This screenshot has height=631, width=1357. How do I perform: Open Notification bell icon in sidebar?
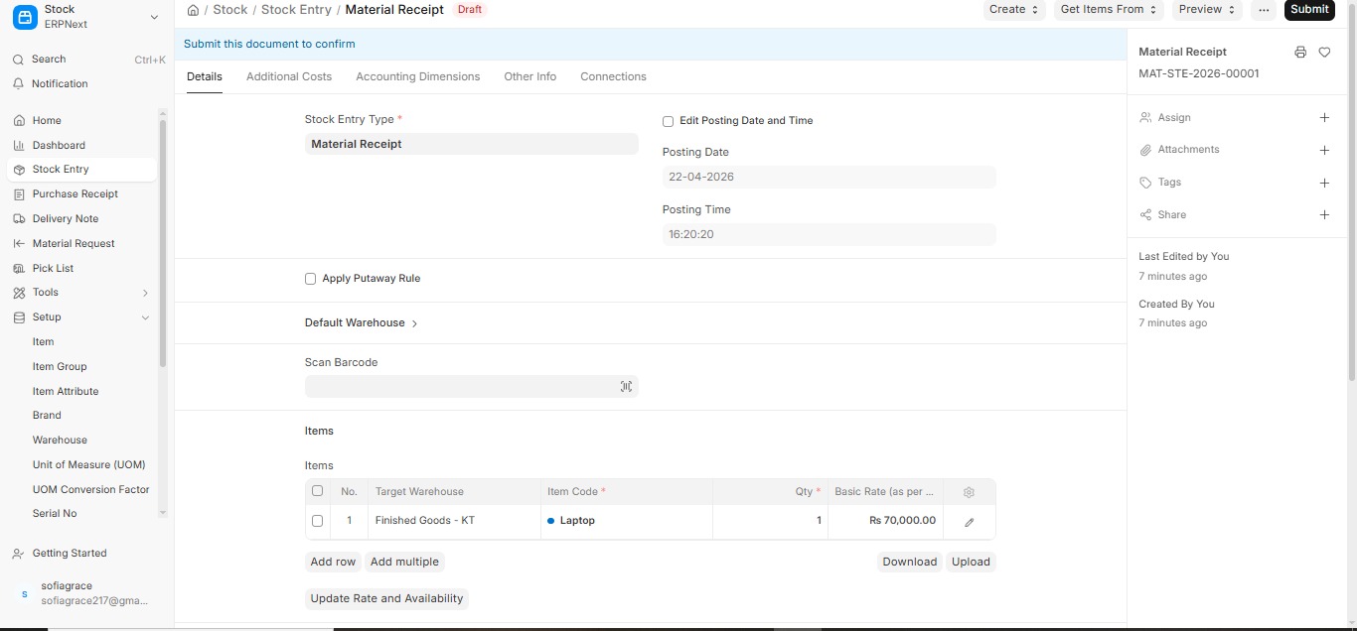(18, 84)
